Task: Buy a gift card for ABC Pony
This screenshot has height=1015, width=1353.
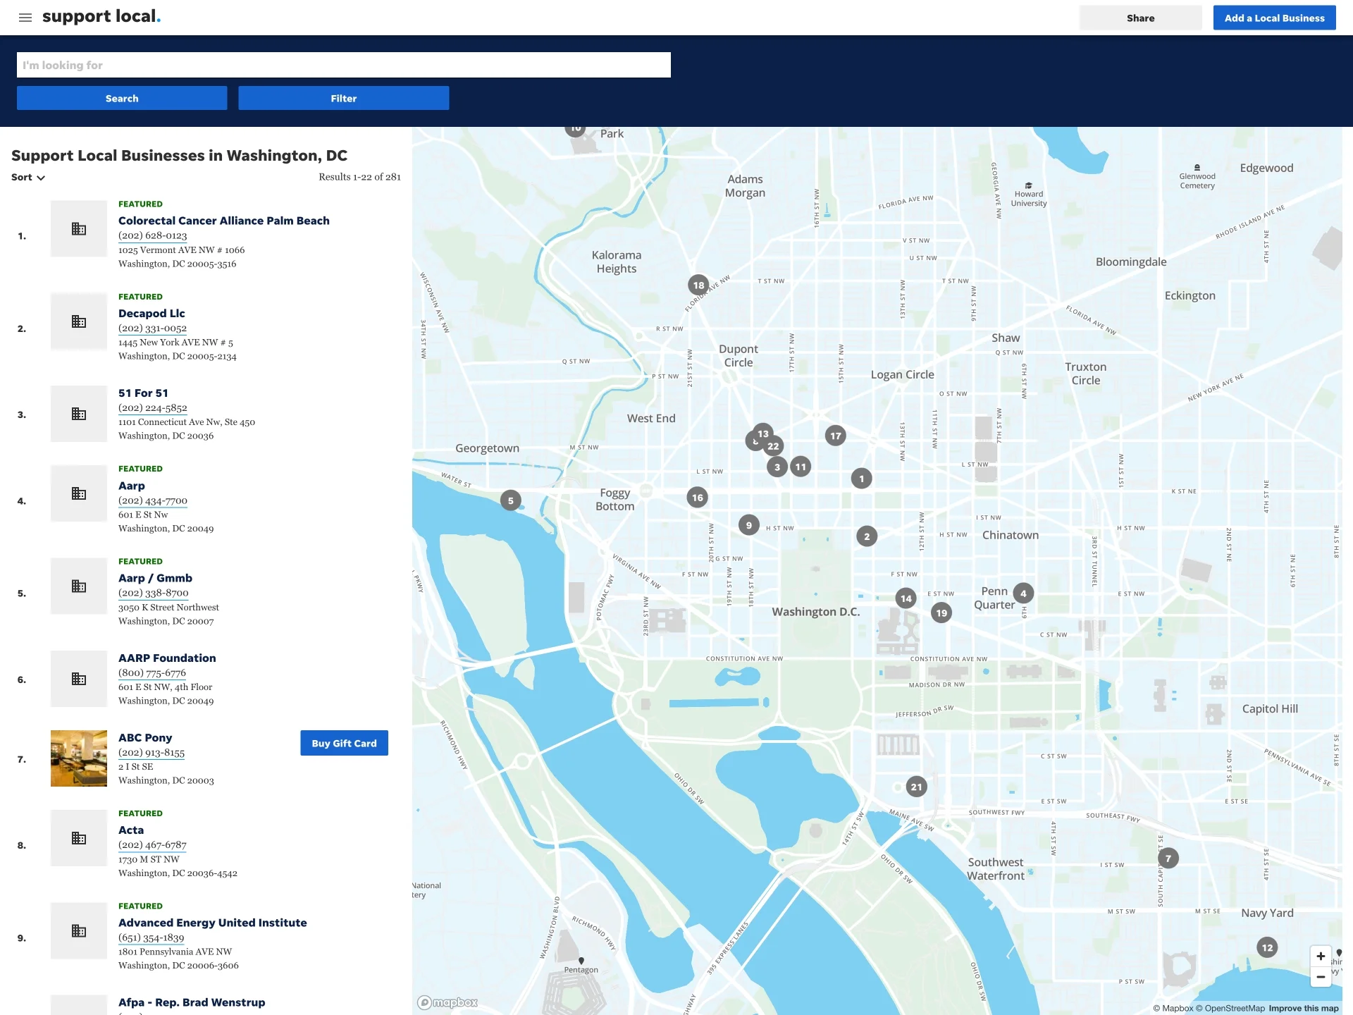Action: tap(344, 742)
